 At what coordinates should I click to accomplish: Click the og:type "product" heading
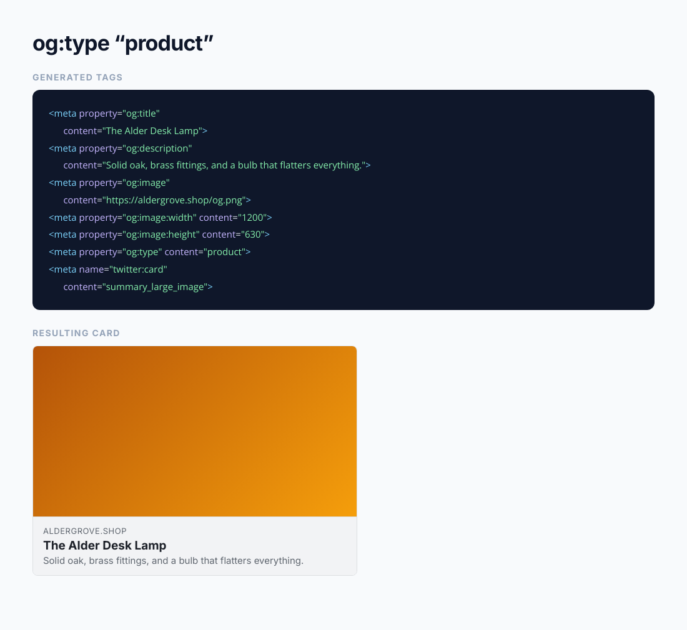[122, 43]
